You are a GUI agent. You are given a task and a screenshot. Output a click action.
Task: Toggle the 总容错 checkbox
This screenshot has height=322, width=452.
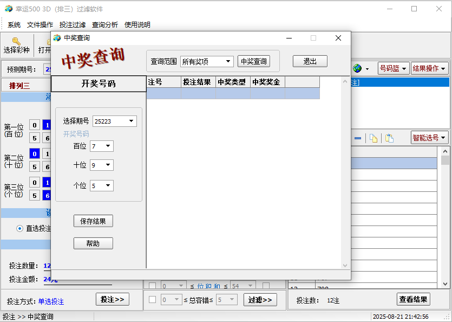click(153, 300)
